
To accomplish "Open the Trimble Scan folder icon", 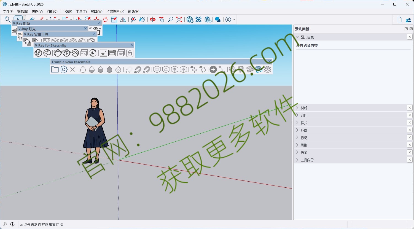I will (55, 69).
